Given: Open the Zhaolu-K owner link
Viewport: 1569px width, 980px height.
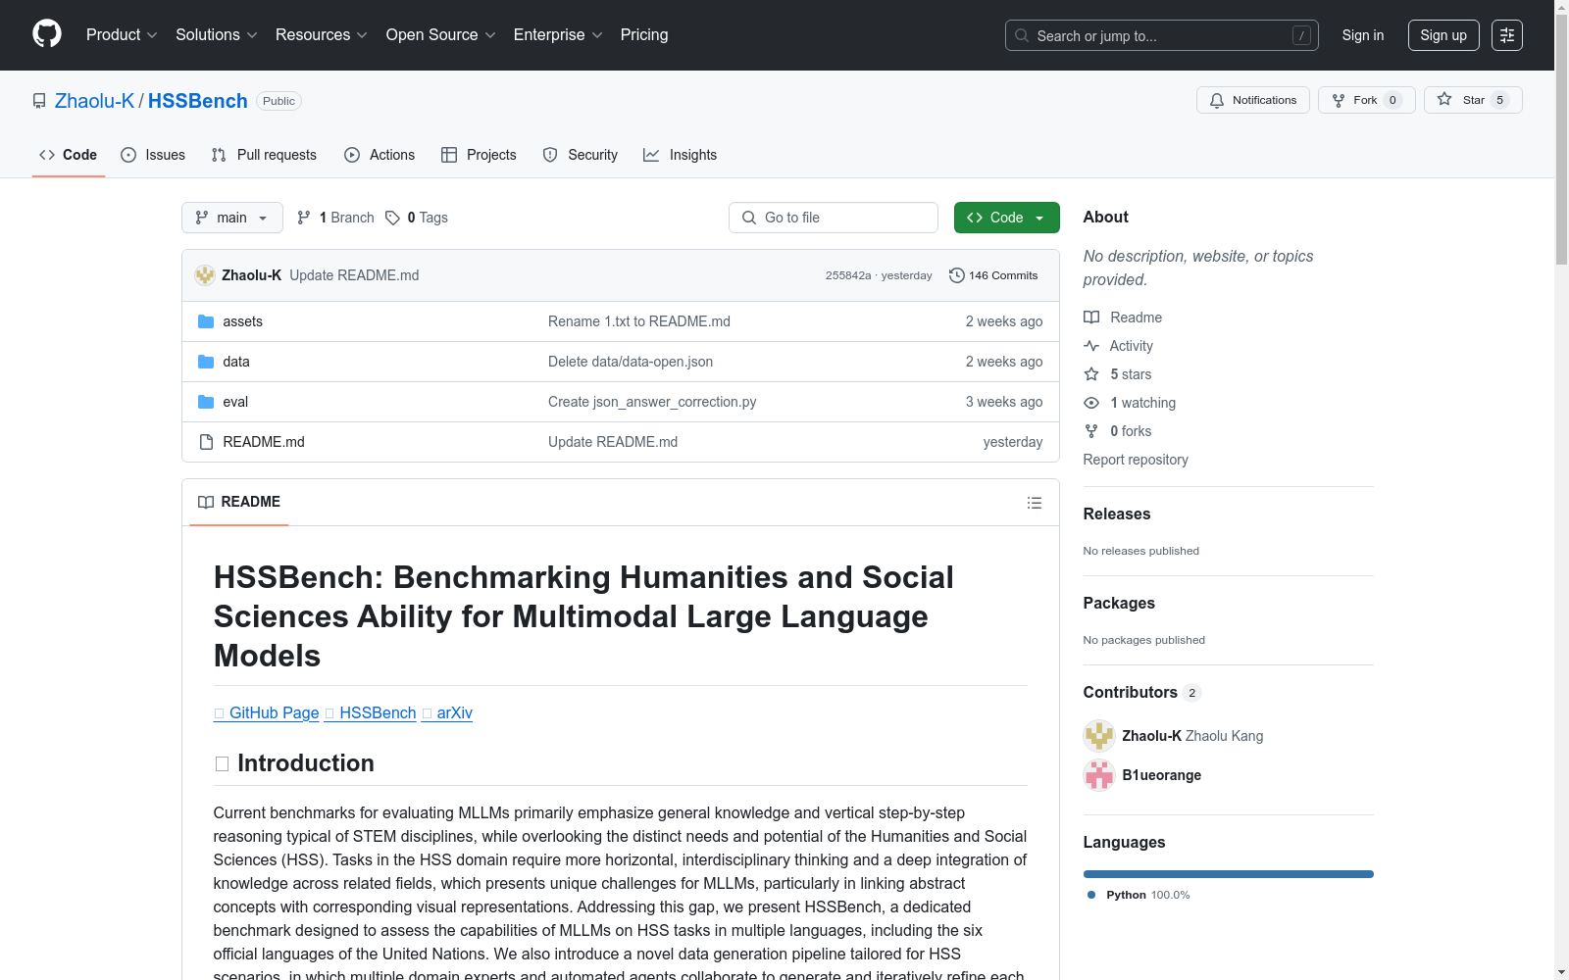Looking at the screenshot, I should pos(94,101).
